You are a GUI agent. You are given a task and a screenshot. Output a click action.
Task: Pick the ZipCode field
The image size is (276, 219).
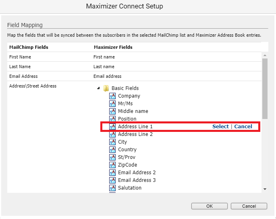click(127, 165)
